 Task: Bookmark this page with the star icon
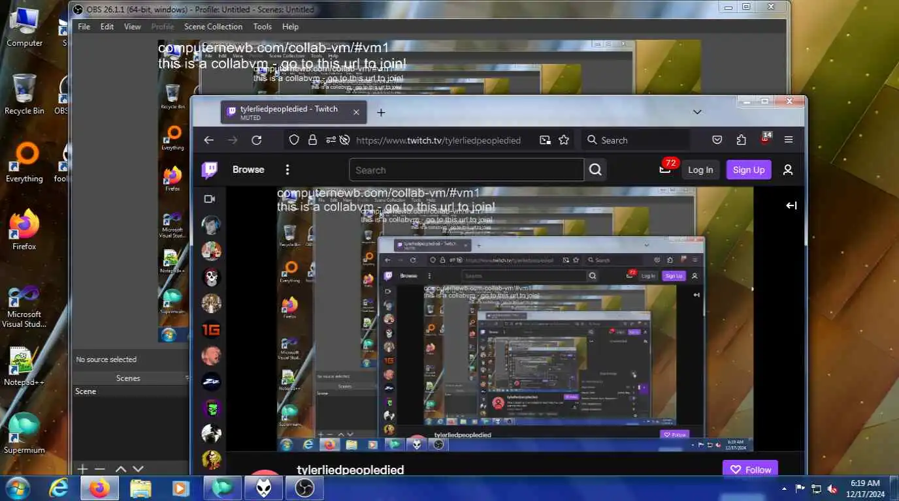[564, 140]
